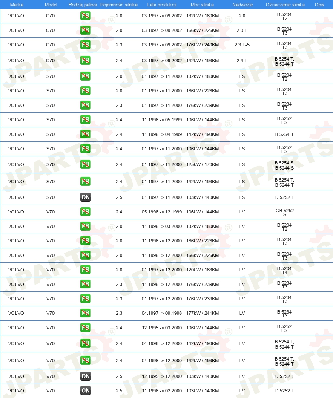Viewport: 333px width, 398px height.
Task: Select petrol icon in S70 132kW/180KM row
Action: pos(86,76)
